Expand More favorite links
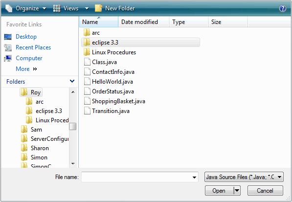Viewport: 292px width, 202px height. click(26, 69)
